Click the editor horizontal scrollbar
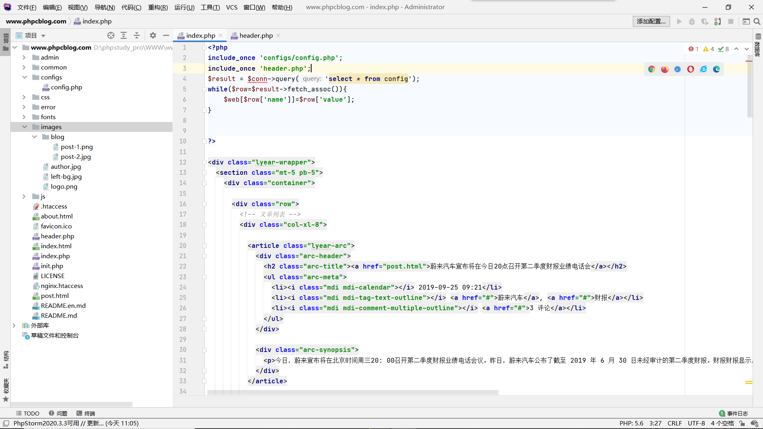The image size is (763, 429). pyautogui.click(x=353, y=392)
